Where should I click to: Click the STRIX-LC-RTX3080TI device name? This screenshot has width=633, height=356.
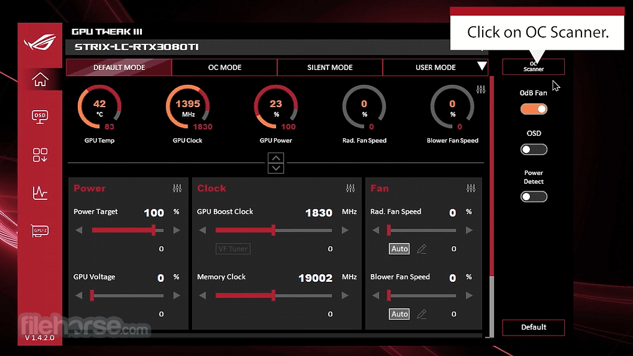(137, 47)
